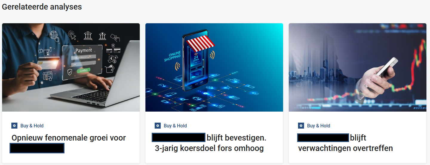Select the Buy & Hold label under the stock chart image
This screenshot has height=165, width=430.
tap(319, 126)
